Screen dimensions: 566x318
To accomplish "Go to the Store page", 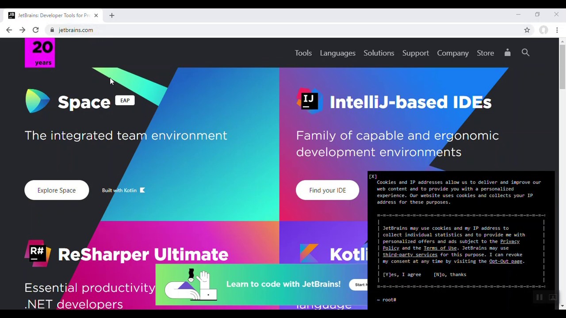I will tap(486, 53).
